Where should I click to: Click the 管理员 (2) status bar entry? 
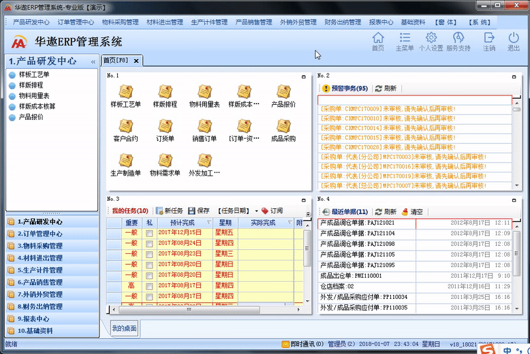[341, 344]
